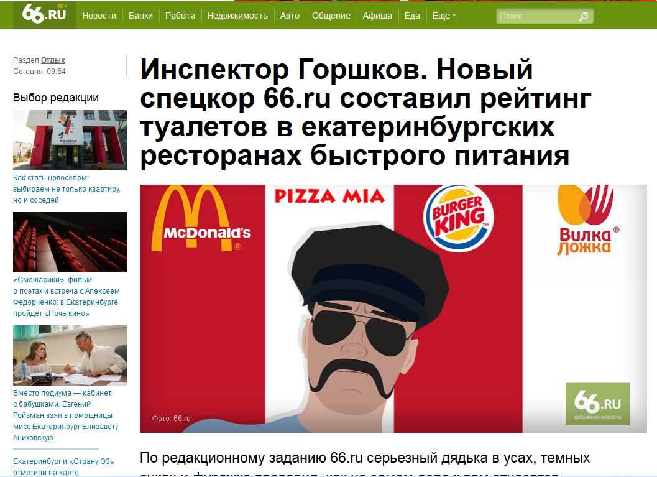Click the 66.RU site logo
The height and width of the screenshot is (477, 657).
(x=44, y=14)
